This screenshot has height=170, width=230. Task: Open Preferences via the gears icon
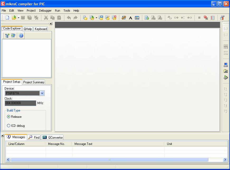[x=124, y=18]
